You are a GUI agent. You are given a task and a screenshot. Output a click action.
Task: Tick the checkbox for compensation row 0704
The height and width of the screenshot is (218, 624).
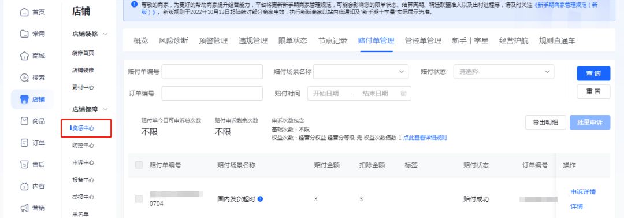click(139, 199)
